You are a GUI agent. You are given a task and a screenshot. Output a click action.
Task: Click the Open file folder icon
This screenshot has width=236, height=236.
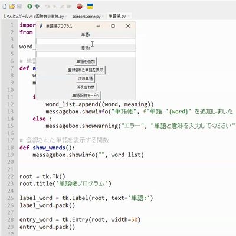12,6
